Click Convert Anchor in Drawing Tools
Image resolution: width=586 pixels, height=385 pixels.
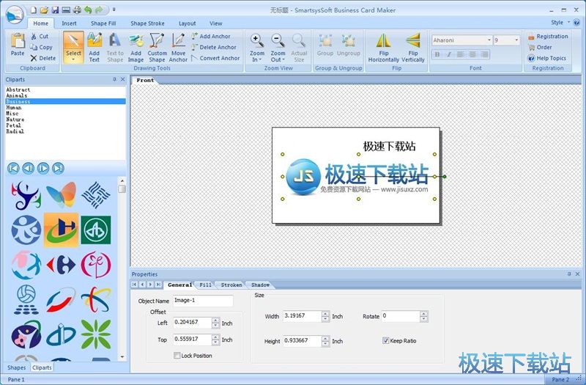coord(215,58)
